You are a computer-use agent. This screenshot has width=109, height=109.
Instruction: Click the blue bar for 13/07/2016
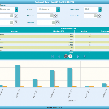pos(35,83)
